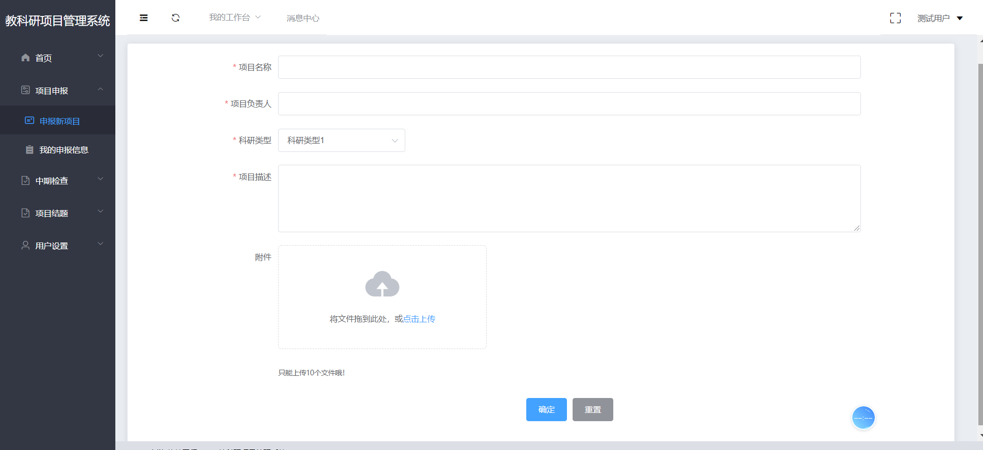Click the 确定 submit button
Screen dimensions: 983x450
click(x=546, y=410)
